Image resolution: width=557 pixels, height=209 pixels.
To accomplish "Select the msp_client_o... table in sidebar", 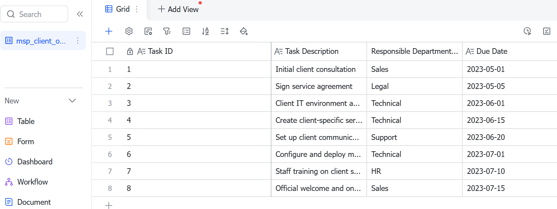I will (43, 41).
